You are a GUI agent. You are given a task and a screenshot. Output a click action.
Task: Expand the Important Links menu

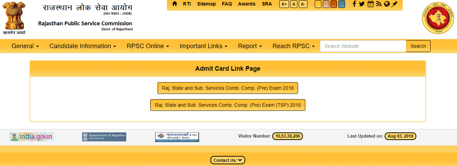203,46
